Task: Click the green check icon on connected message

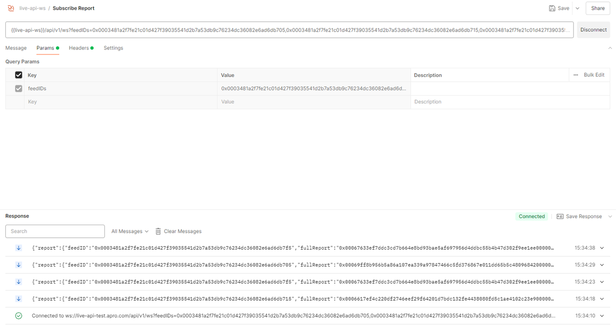Action: coord(19,316)
